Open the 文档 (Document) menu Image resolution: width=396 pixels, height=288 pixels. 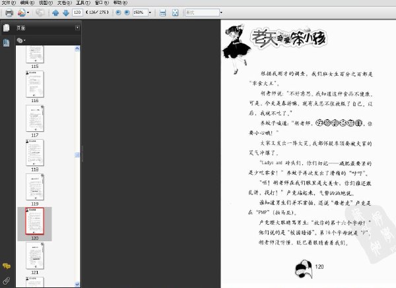(65, 3)
